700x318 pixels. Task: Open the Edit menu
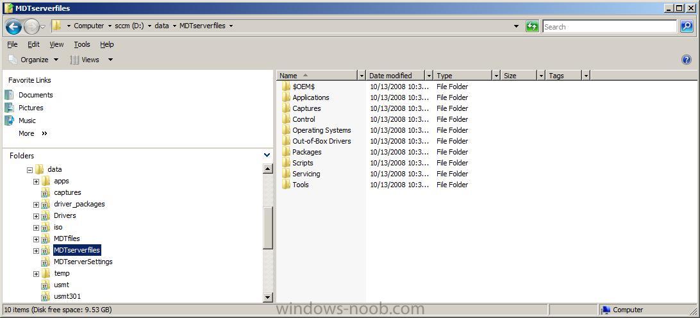click(33, 44)
